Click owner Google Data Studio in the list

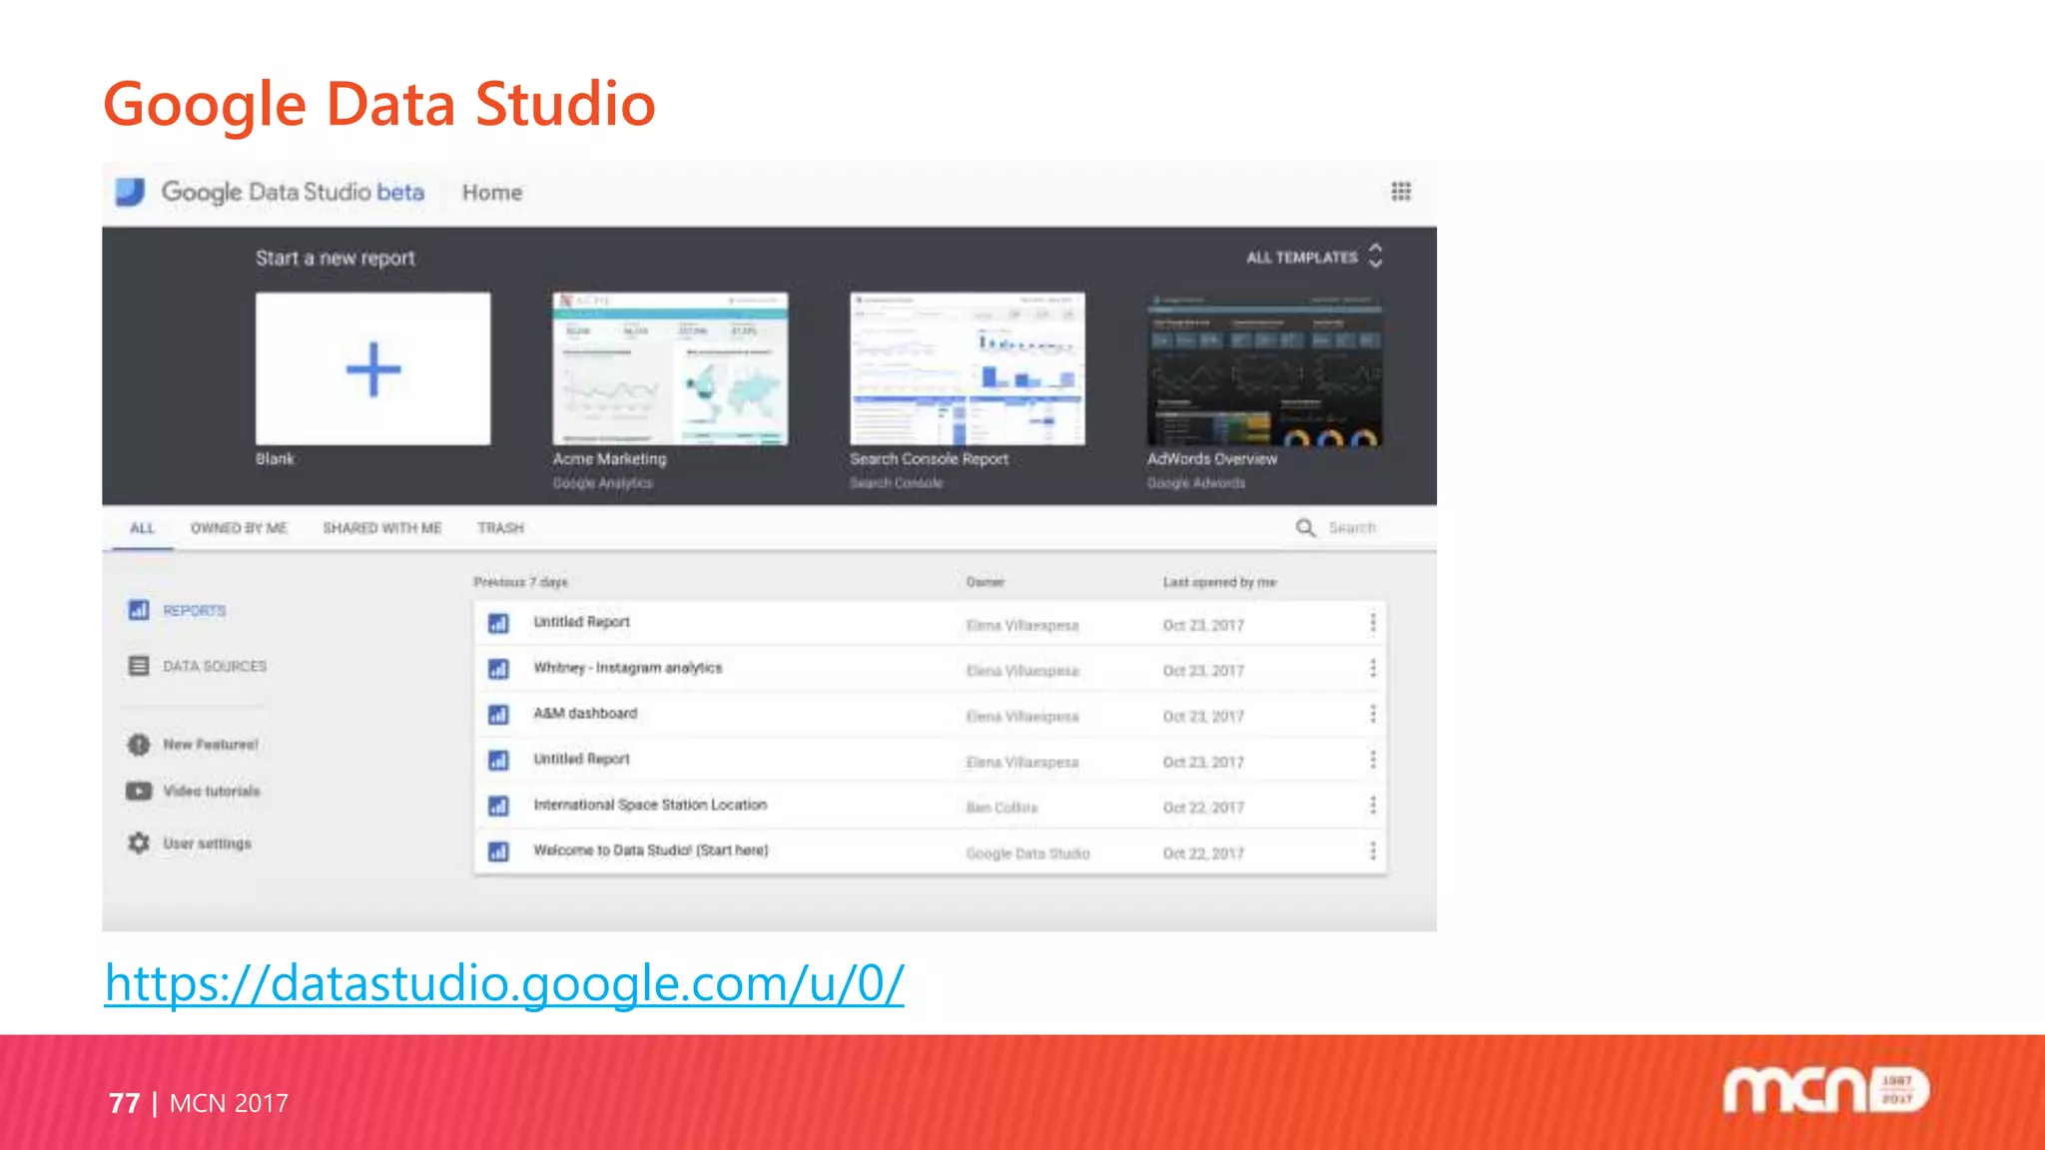point(1027,854)
